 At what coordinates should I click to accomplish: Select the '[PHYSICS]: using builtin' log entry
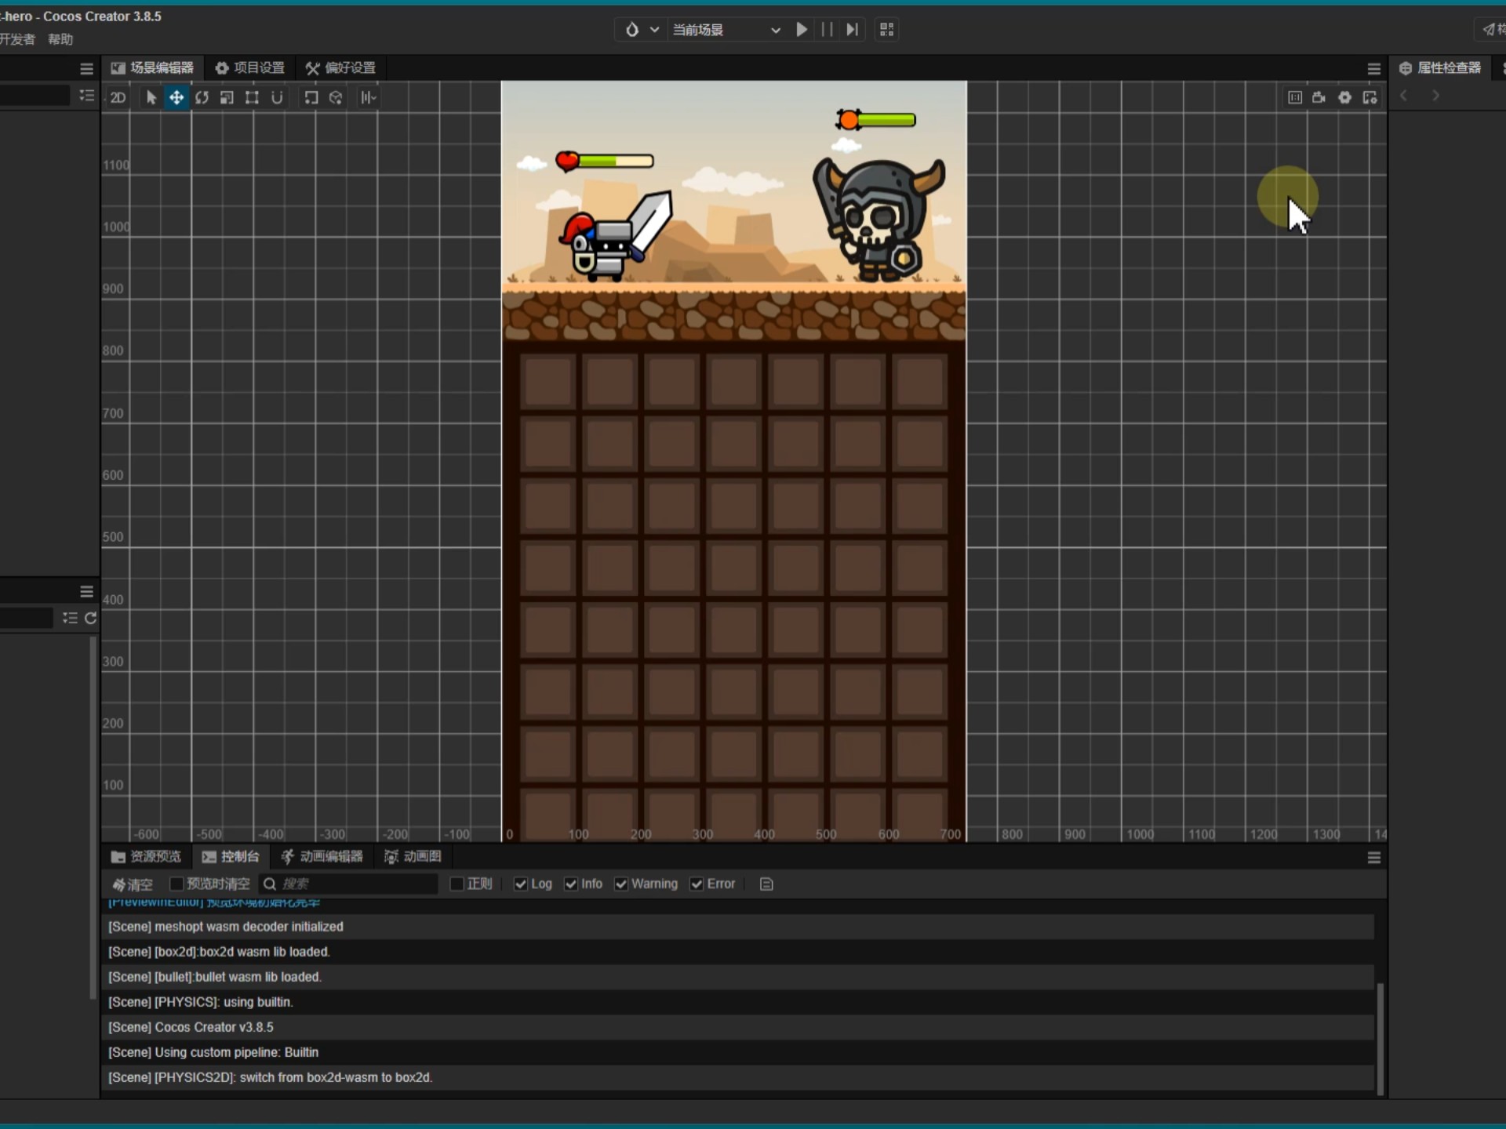point(737,1002)
